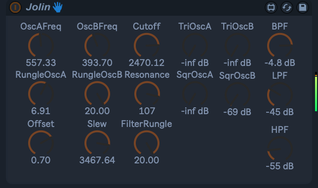Select the Slew value 3467.64
Screen dimensions: 318x188
(x=97, y=160)
